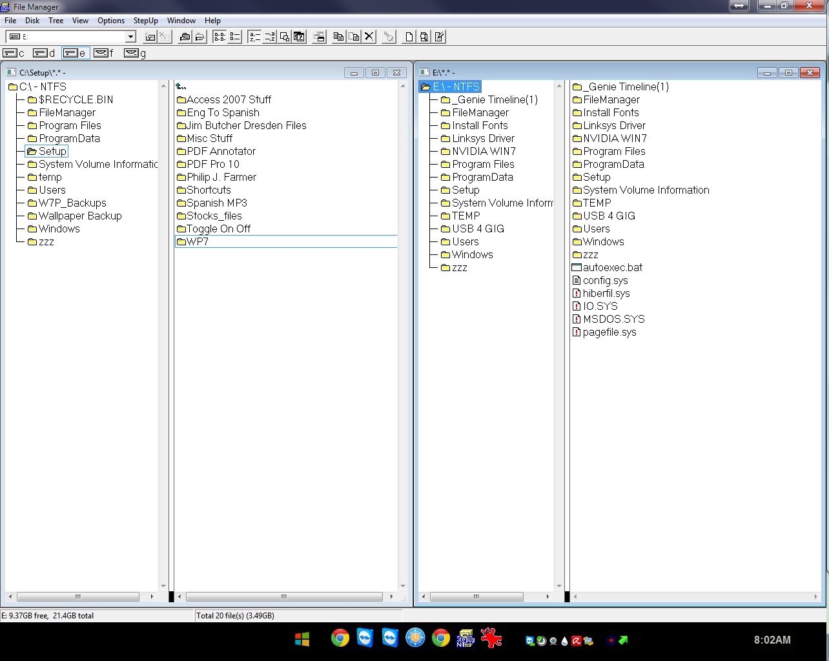Click the red splat taskbar icon
The height and width of the screenshot is (661, 829).
[x=492, y=638]
